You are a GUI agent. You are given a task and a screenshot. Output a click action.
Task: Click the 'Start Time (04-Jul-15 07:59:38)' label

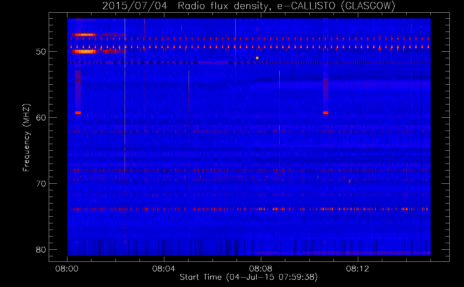(249, 277)
